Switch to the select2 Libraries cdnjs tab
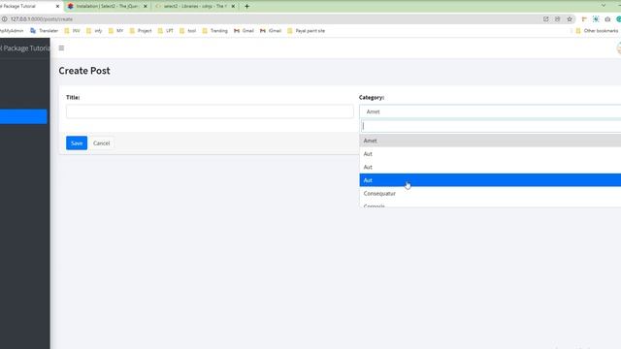This screenshot has height=349, width=621. [x=194, y=7]
